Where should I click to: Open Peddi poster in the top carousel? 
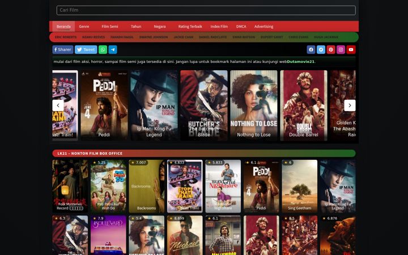click(x=104, y=105)
